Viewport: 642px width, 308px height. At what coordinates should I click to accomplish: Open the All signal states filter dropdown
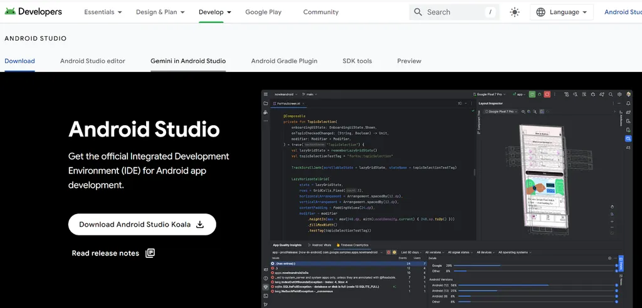coord(460,252)
